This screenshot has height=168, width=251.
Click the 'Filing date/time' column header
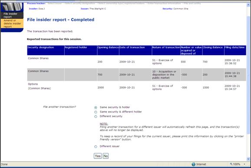click(x=235, y=50)
